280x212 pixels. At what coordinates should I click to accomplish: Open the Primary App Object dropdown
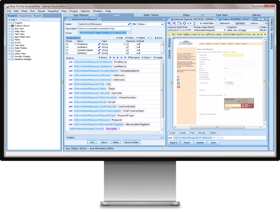coord(224,30)
